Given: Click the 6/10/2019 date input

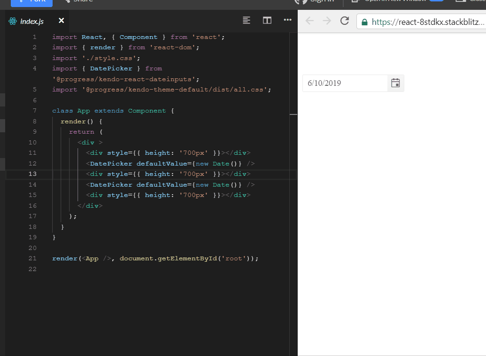Looking at the screenshot, I should pos(345,83).
